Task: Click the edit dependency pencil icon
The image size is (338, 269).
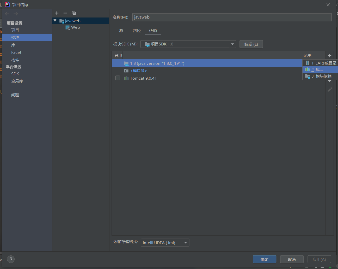Action: pyautogui.click(x=330, y=90)
